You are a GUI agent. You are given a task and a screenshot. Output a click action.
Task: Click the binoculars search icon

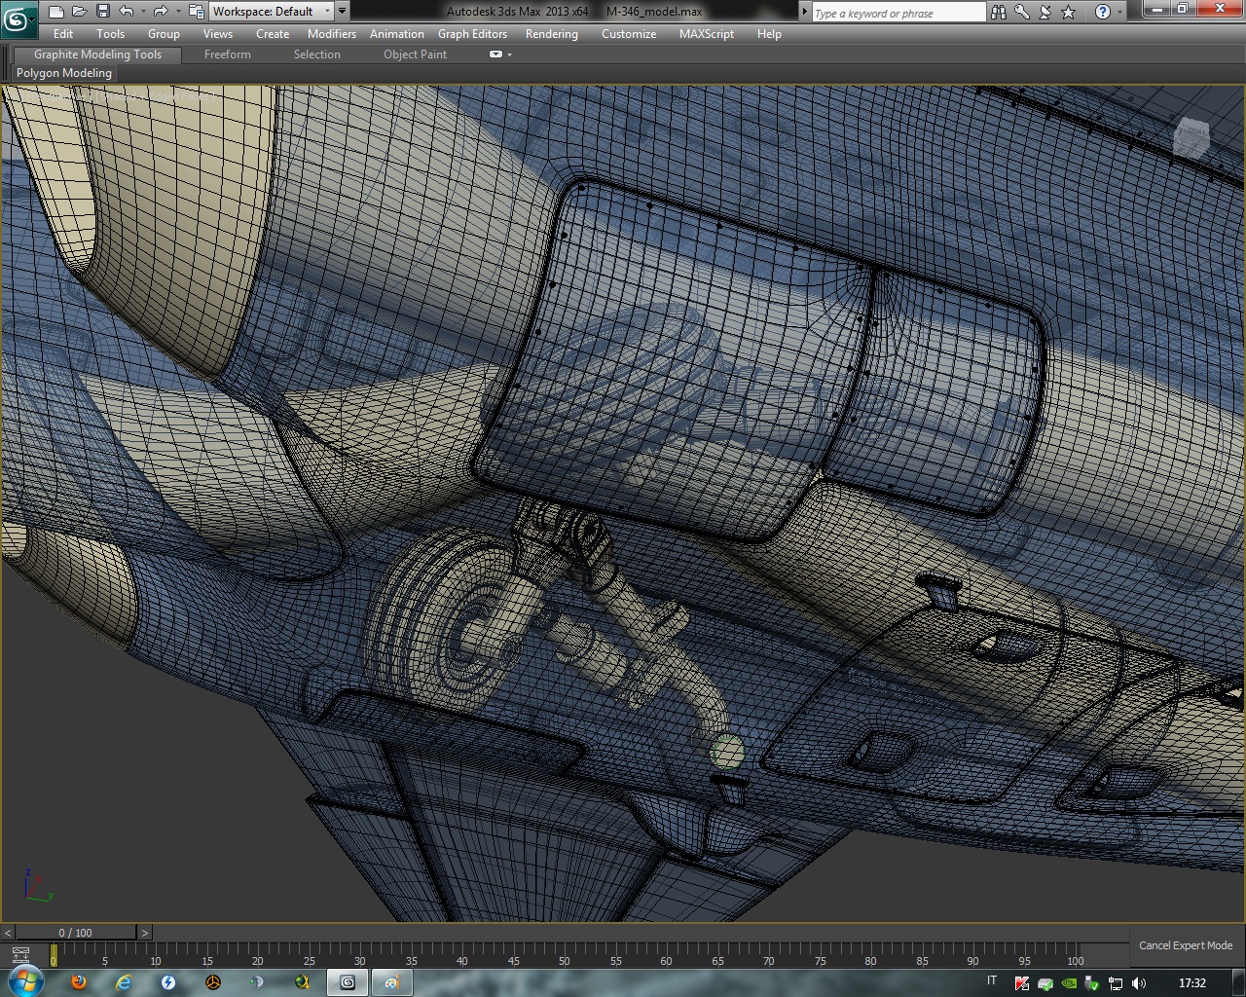[x=999, y=12]
